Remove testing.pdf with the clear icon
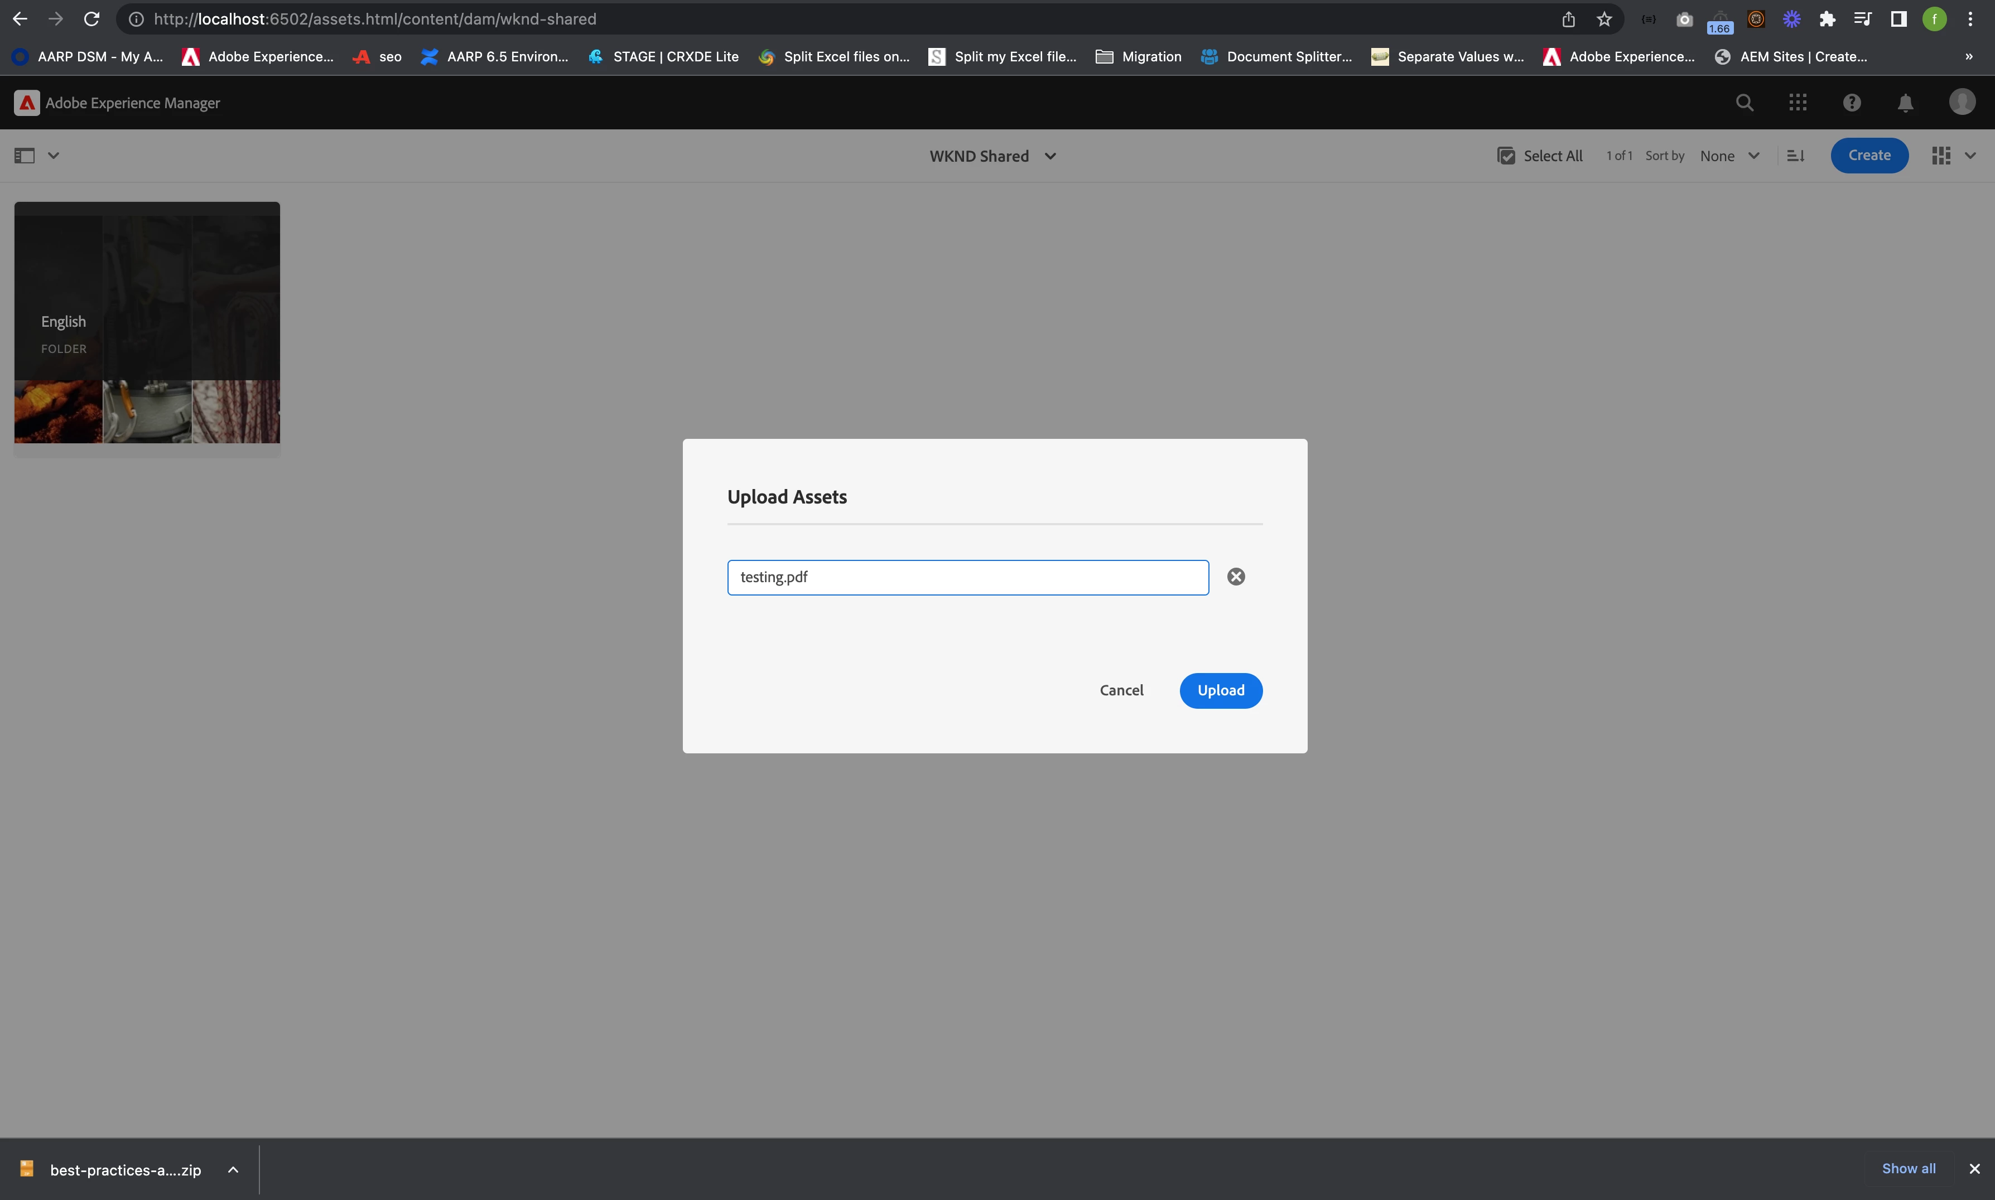The height and width of the screenshot is (1200, 1995). point(1235,577)
